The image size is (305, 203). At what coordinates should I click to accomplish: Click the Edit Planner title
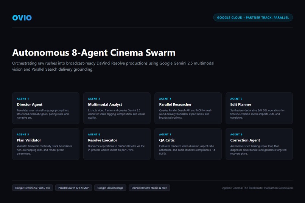241,104
